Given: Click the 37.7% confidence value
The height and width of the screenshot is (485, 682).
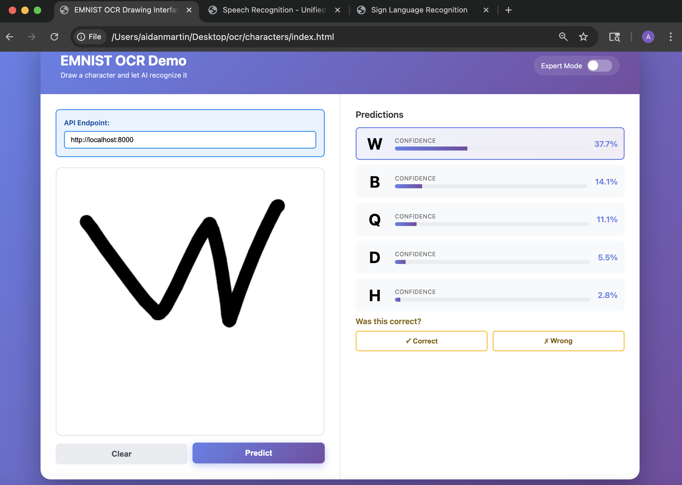Looking at the screenshot, I should (606, 144).
